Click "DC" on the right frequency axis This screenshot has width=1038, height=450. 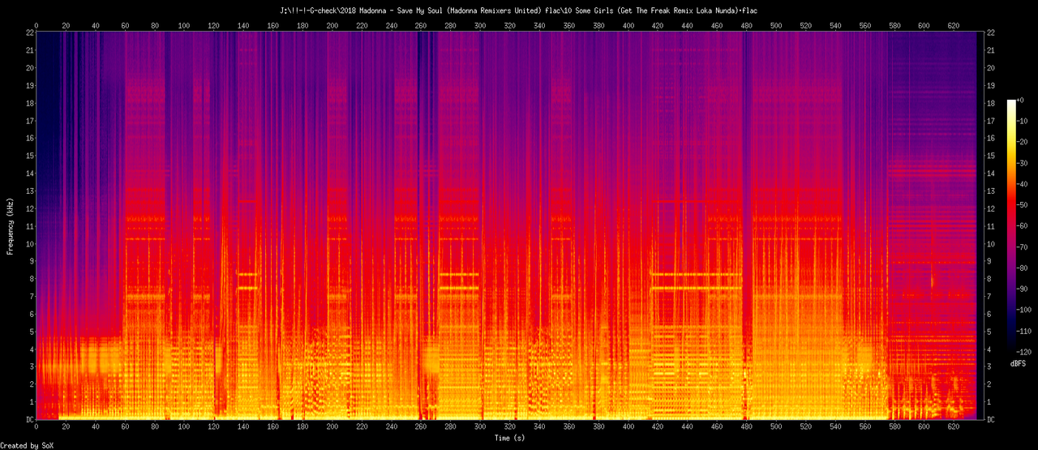click(991, 420)
